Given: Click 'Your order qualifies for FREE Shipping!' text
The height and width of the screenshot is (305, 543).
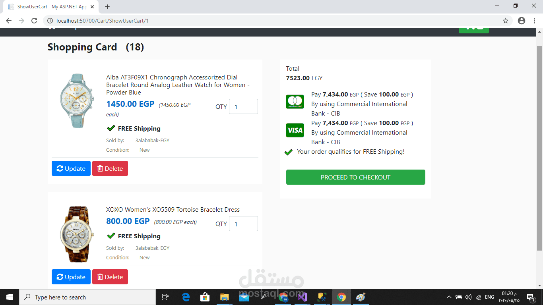Looking at the screenshot, I should click(x=351, y=151).
